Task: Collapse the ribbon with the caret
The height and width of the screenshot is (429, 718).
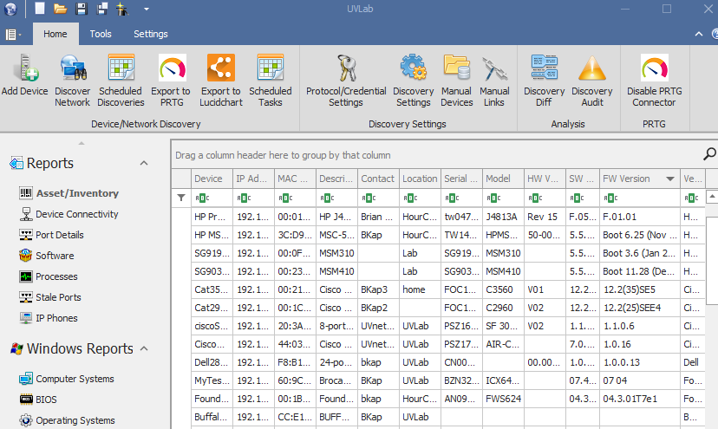Action: 699,34
